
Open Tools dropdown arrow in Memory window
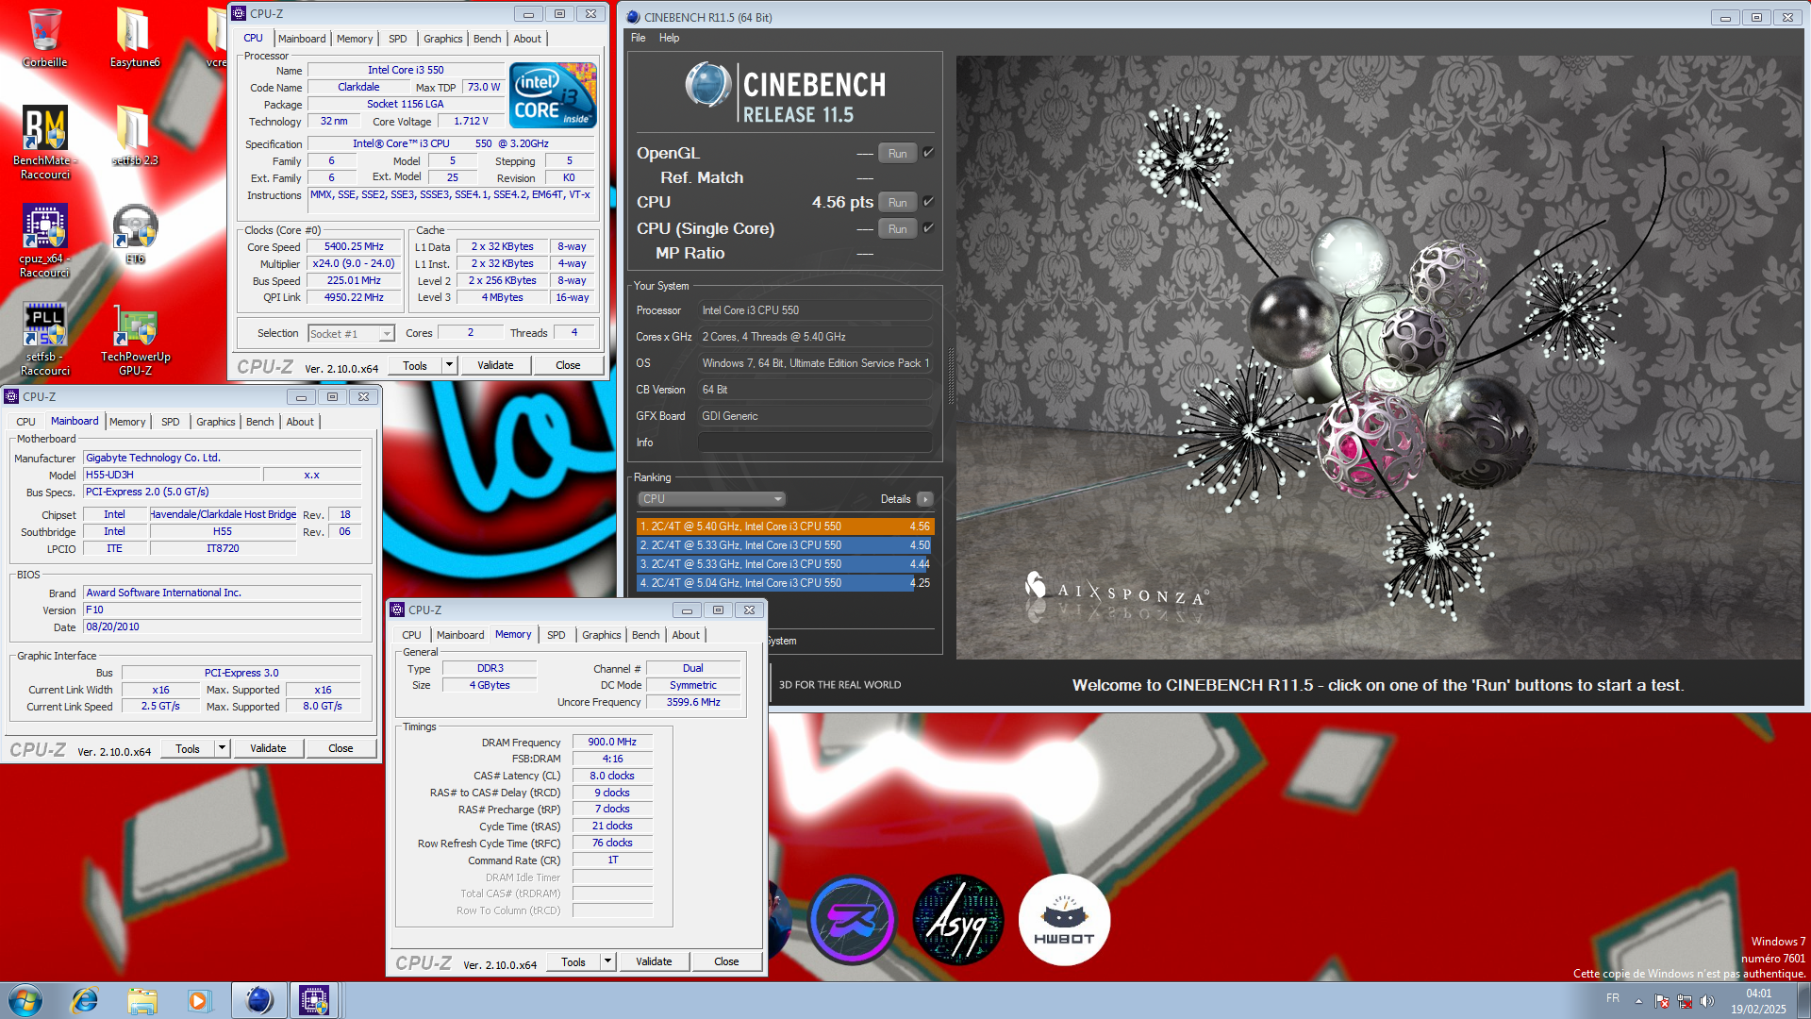(607, 961)
